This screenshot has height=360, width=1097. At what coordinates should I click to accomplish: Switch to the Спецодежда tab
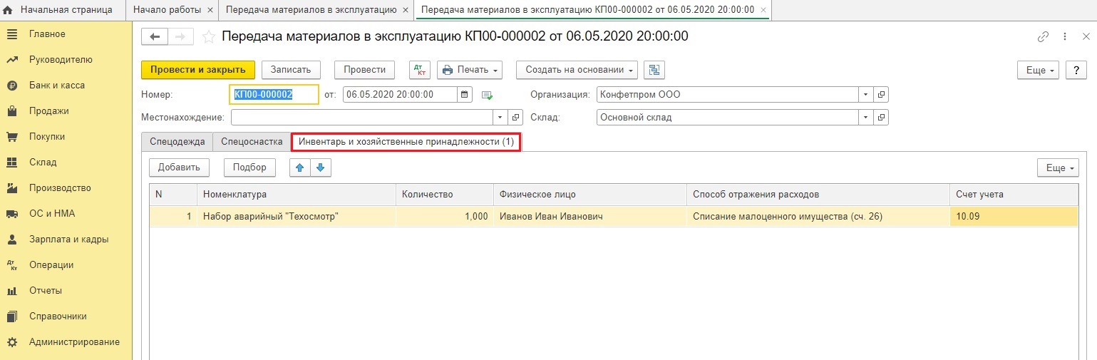pyautogui.click(x=177, y=142)
